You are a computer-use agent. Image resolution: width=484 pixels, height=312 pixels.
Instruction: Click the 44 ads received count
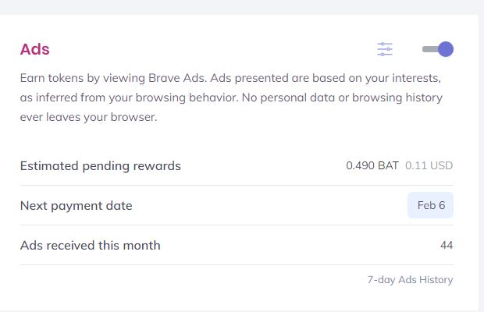(447, 245)
